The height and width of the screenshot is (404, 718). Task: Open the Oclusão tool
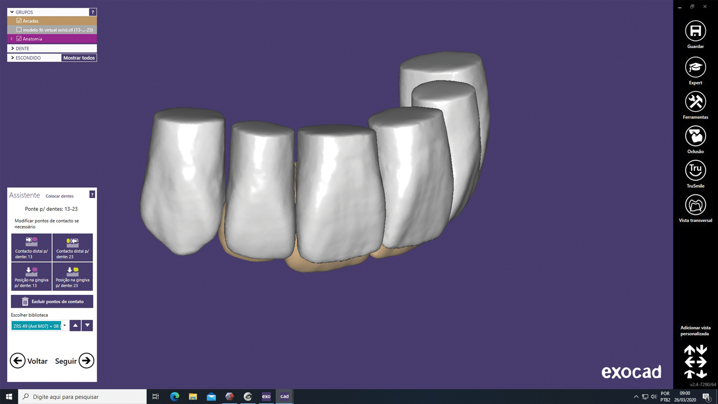pyautogui.click(x=695, y=136)
